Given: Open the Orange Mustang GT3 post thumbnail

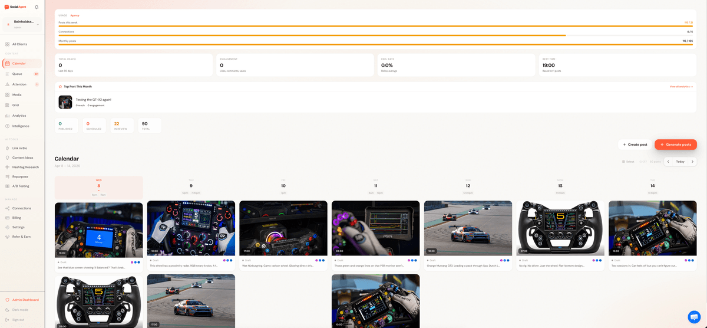Looking at the screenshot, I should click(x=468, y=229).
